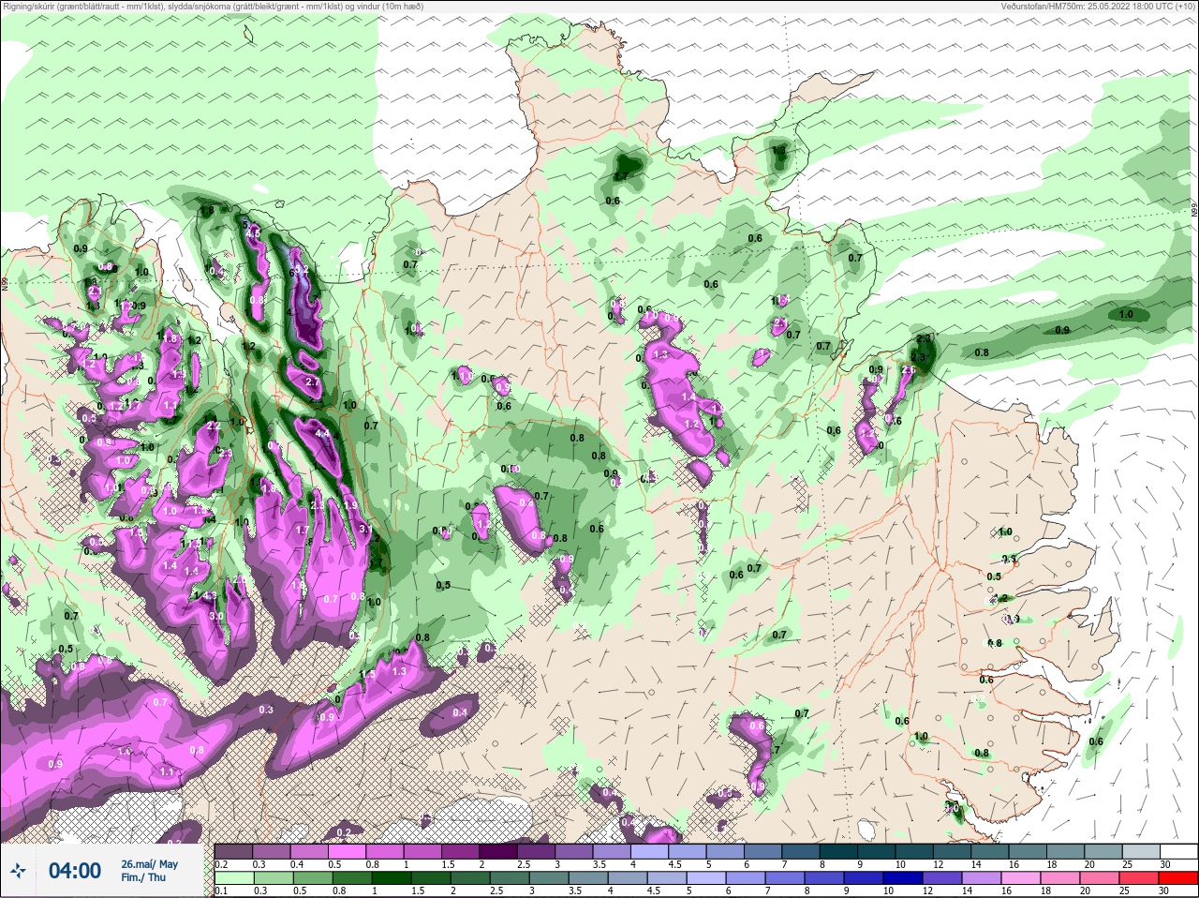The height and width of the screenshot is (898, 1199).
Task: Click the '3.1' precipitation value on the map
Action: pyautogui.click(x=365, y=529)
